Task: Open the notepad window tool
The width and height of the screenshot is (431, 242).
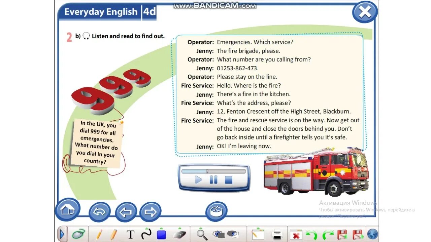Action: click(258, 234)
